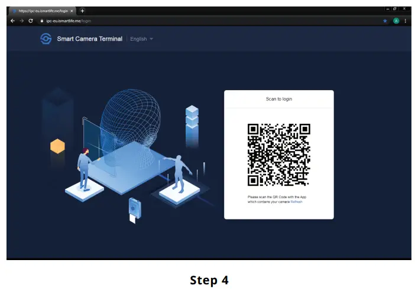Restore down the browser window
Screen dimensions: 415x289
[x=395, y=9]
